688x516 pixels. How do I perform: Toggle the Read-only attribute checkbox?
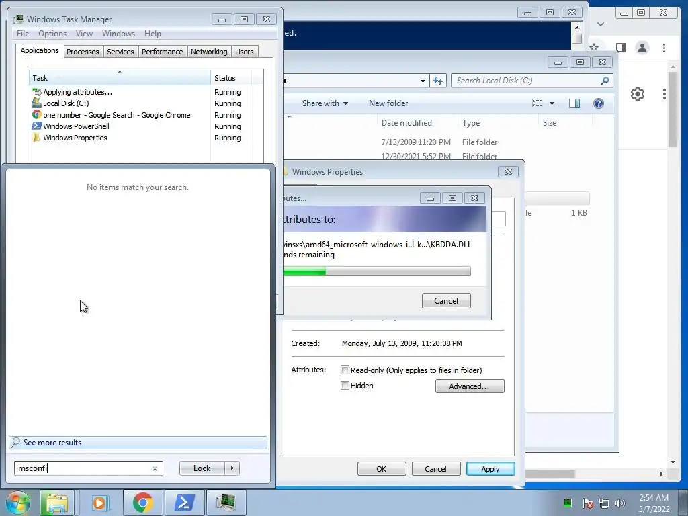(x=345, y=370)
